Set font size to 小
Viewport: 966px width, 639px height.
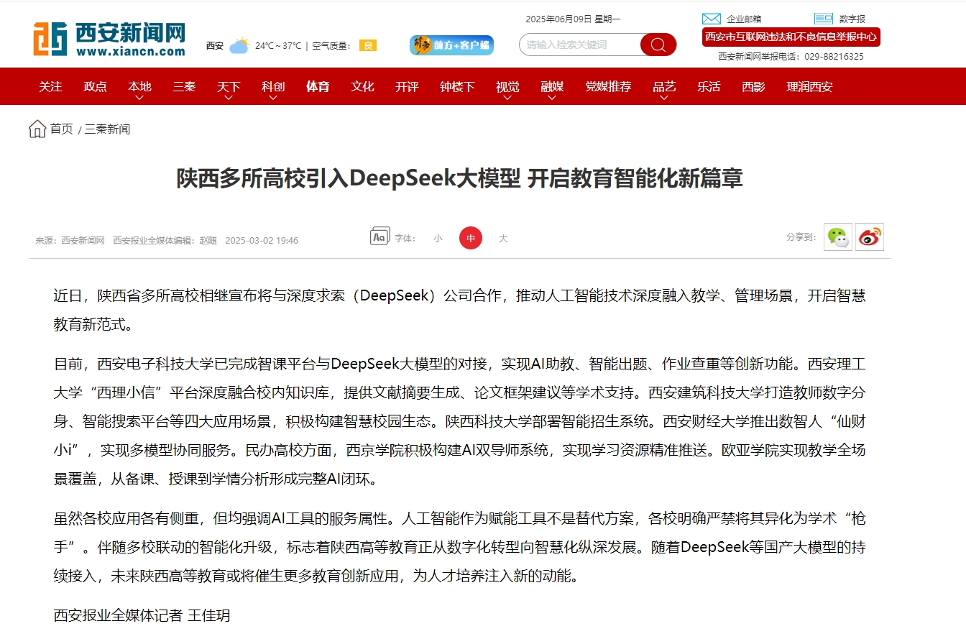(438, 239)
